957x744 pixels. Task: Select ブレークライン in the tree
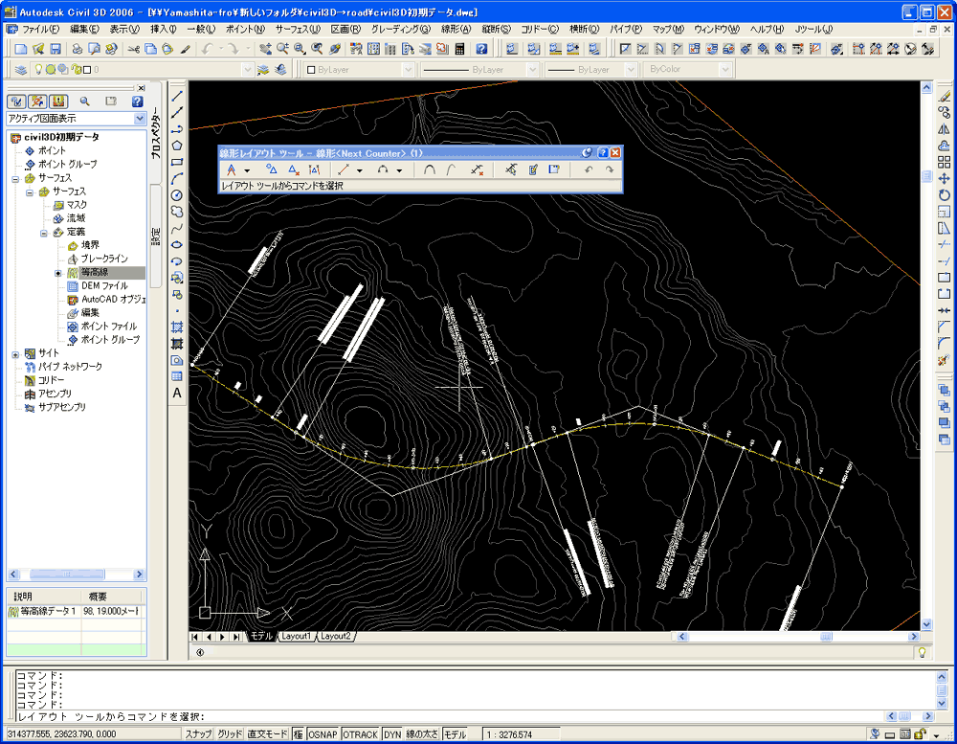pos(103,259)
